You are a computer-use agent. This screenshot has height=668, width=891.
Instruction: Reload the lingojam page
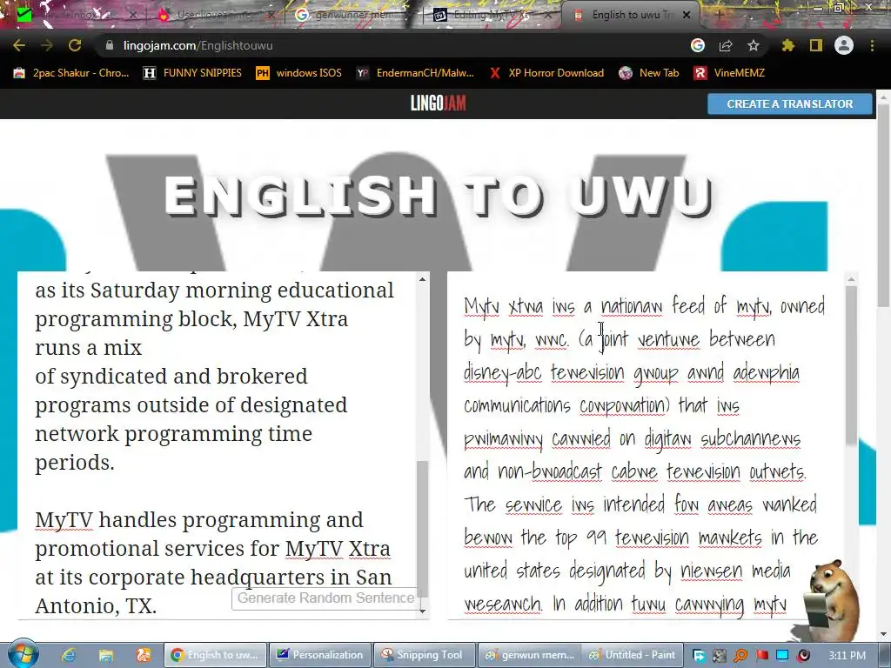75,45
